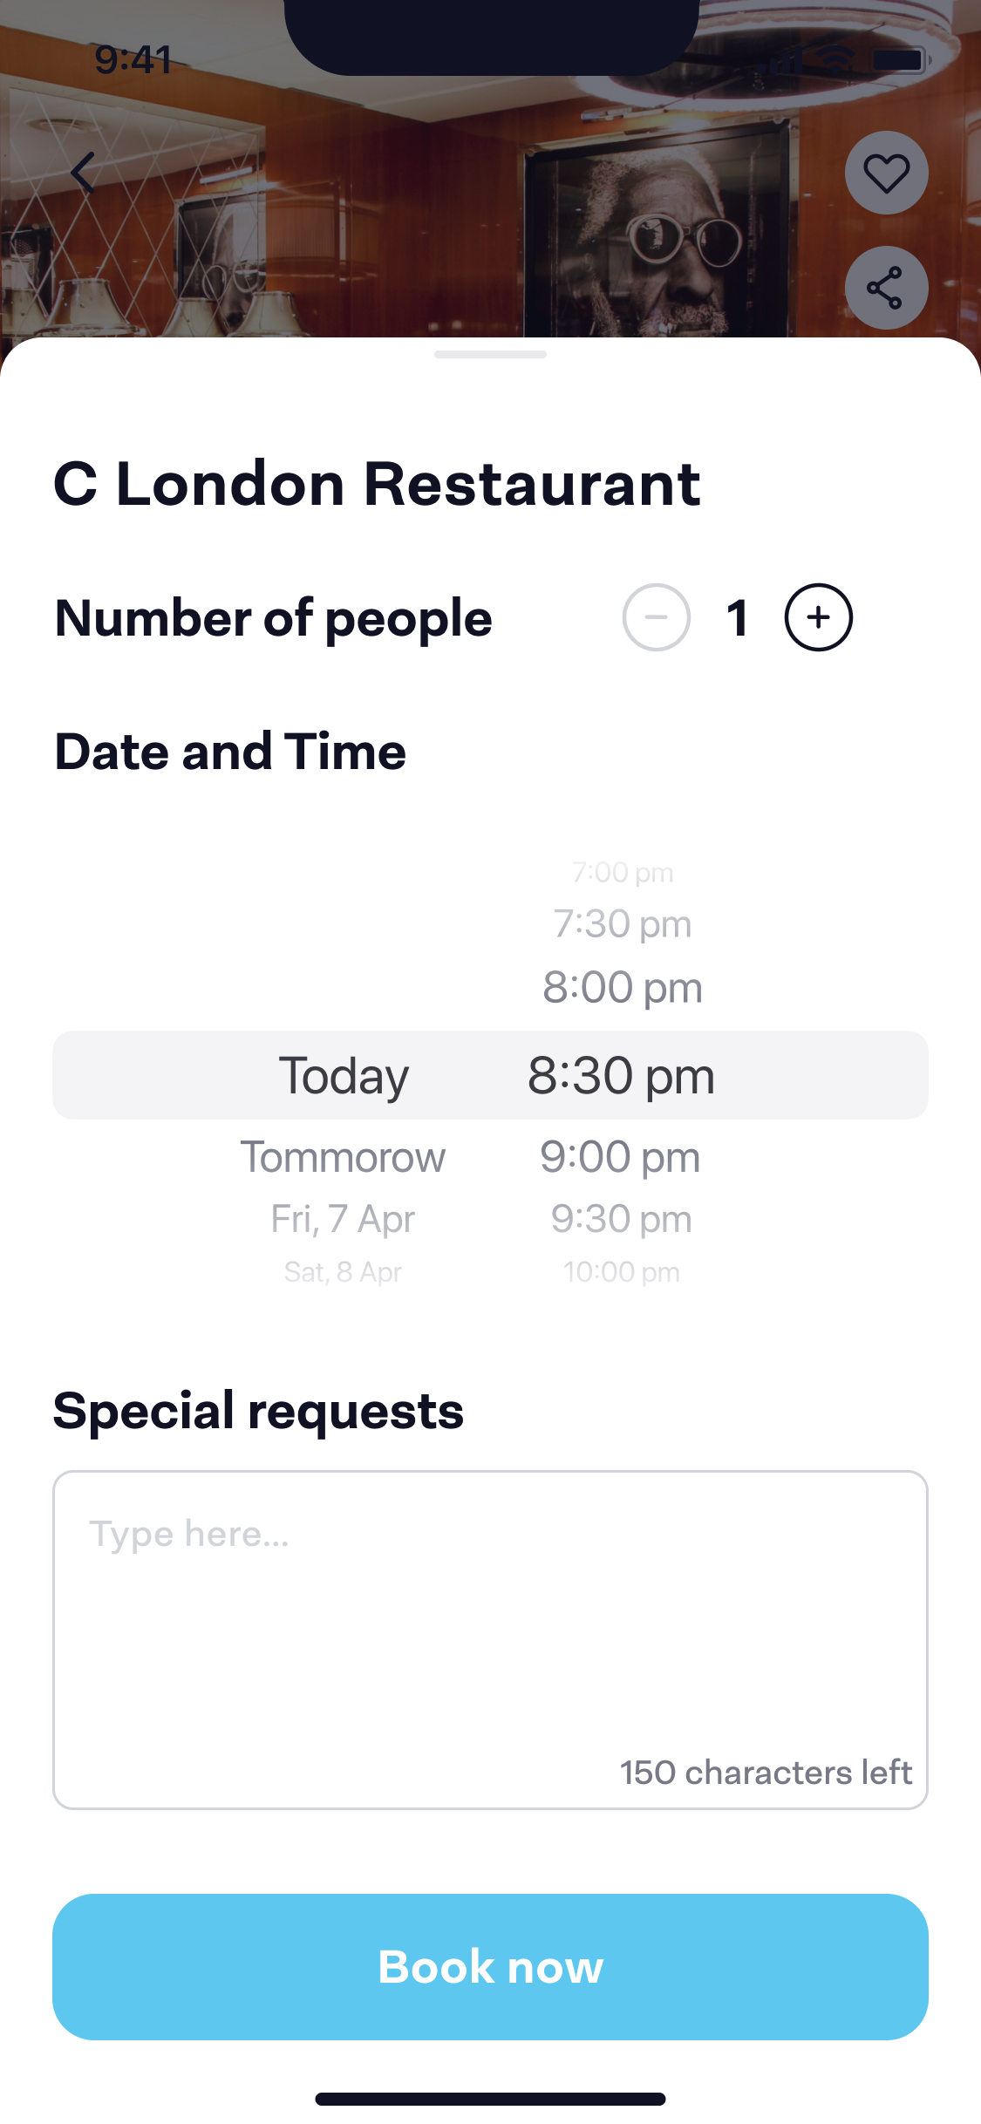
Task: Choose Fri, 7 Apr date option
Action: click(x=343, y=1219)
